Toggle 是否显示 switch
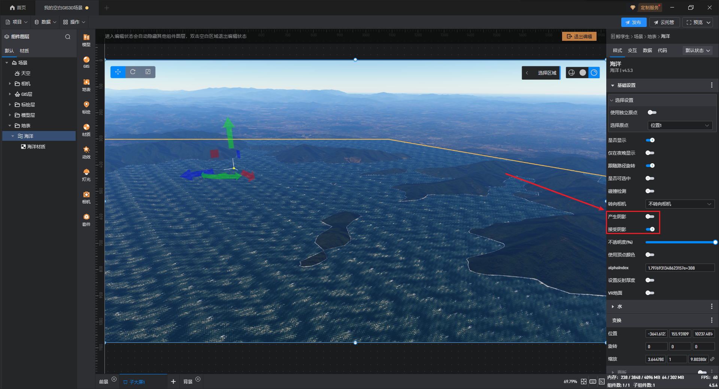This screenshot has width=719, height=389. click(x=650, y=140)
